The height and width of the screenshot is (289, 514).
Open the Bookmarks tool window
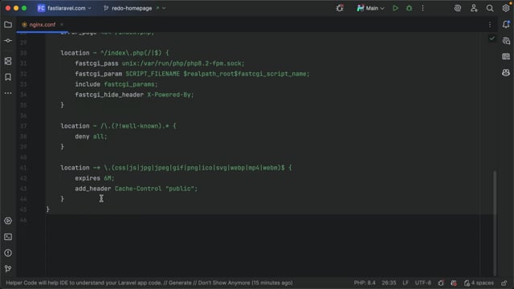[x=8, y=77]
